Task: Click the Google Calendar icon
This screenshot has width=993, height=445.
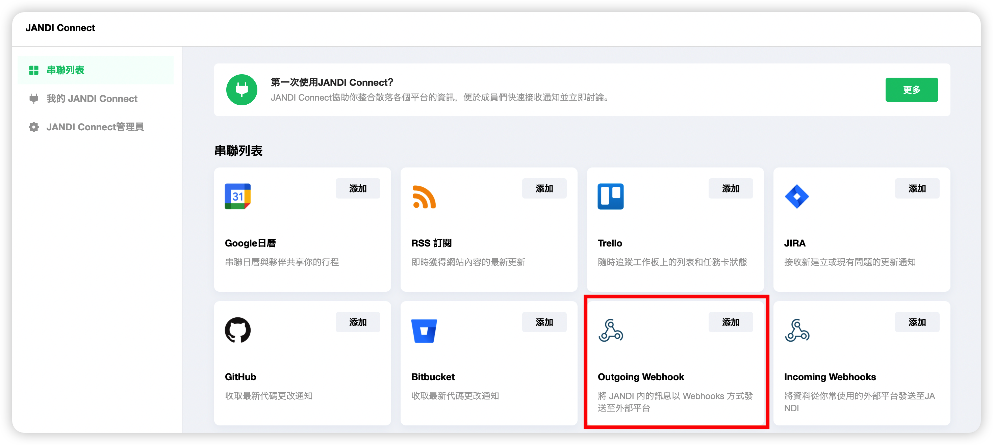Action: (237, 197)
